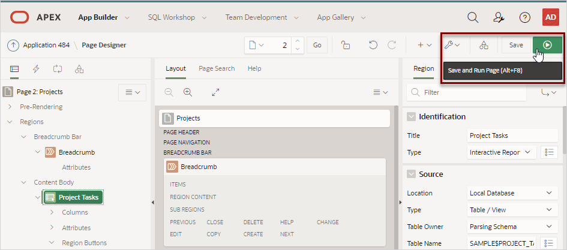
Task: Select the Project Tasks tree item
Action: tap(73, 197)
